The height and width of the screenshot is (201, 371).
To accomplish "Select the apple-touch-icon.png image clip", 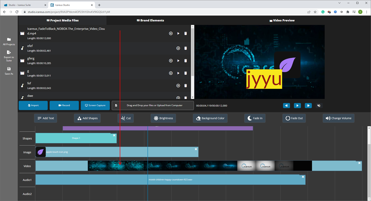I will tap(116, 152).
